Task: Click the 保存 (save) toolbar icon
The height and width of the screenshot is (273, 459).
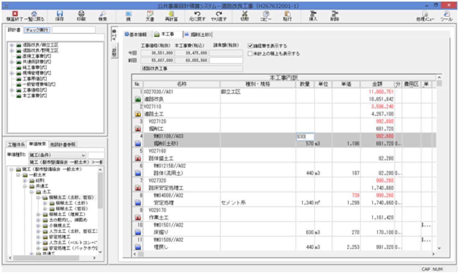Action: click(60, 15)
